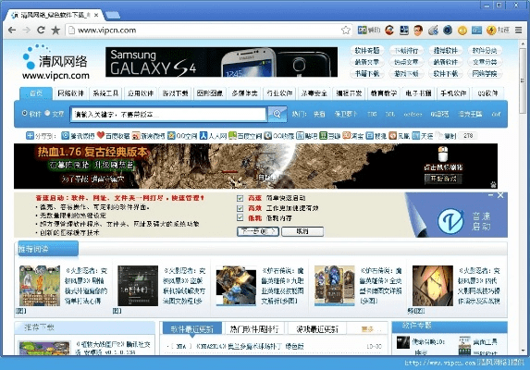Toggle the 低耗 checkbox

[x=240, y=217]
